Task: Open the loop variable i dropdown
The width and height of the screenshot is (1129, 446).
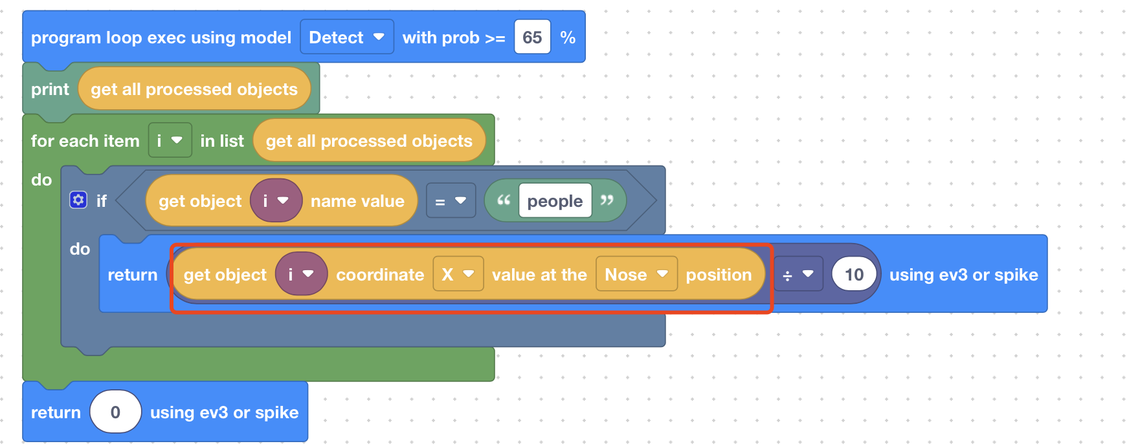Action: pos(170,140)
